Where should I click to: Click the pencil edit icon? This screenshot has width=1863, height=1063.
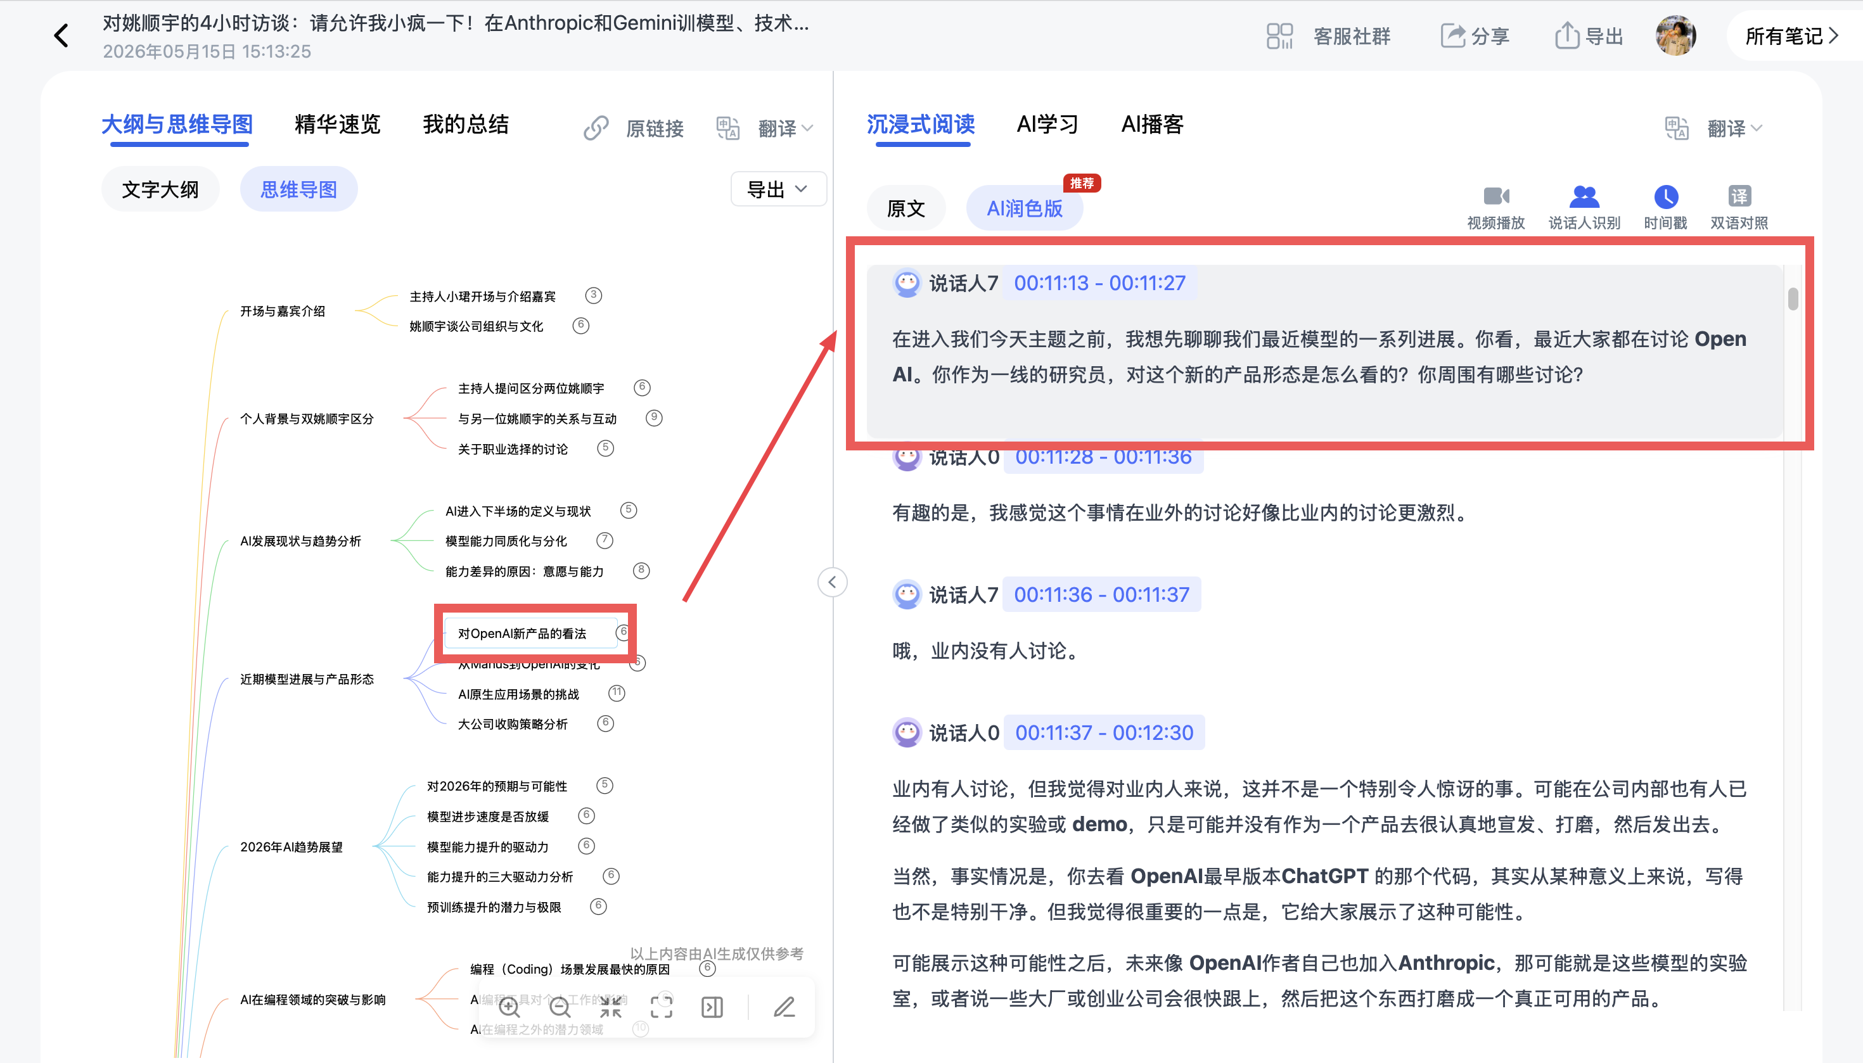(784, 1007)
